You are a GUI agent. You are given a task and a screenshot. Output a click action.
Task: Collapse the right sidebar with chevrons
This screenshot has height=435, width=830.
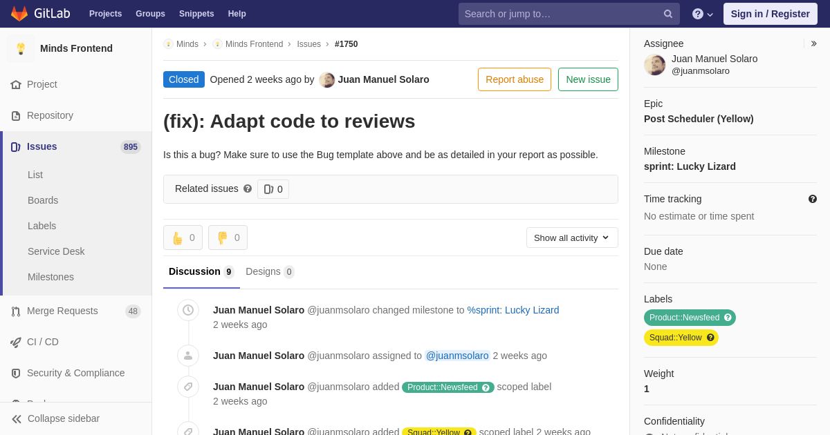pyautogui.click(x=813, y=43)
